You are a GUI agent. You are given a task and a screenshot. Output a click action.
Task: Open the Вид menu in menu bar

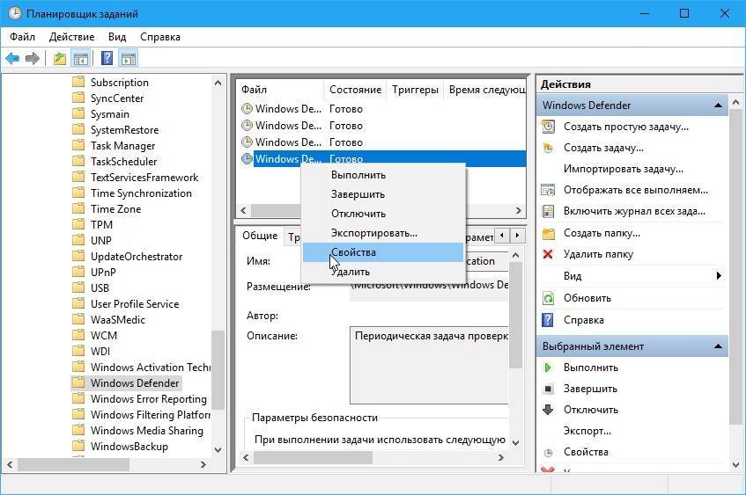[117, 37]
